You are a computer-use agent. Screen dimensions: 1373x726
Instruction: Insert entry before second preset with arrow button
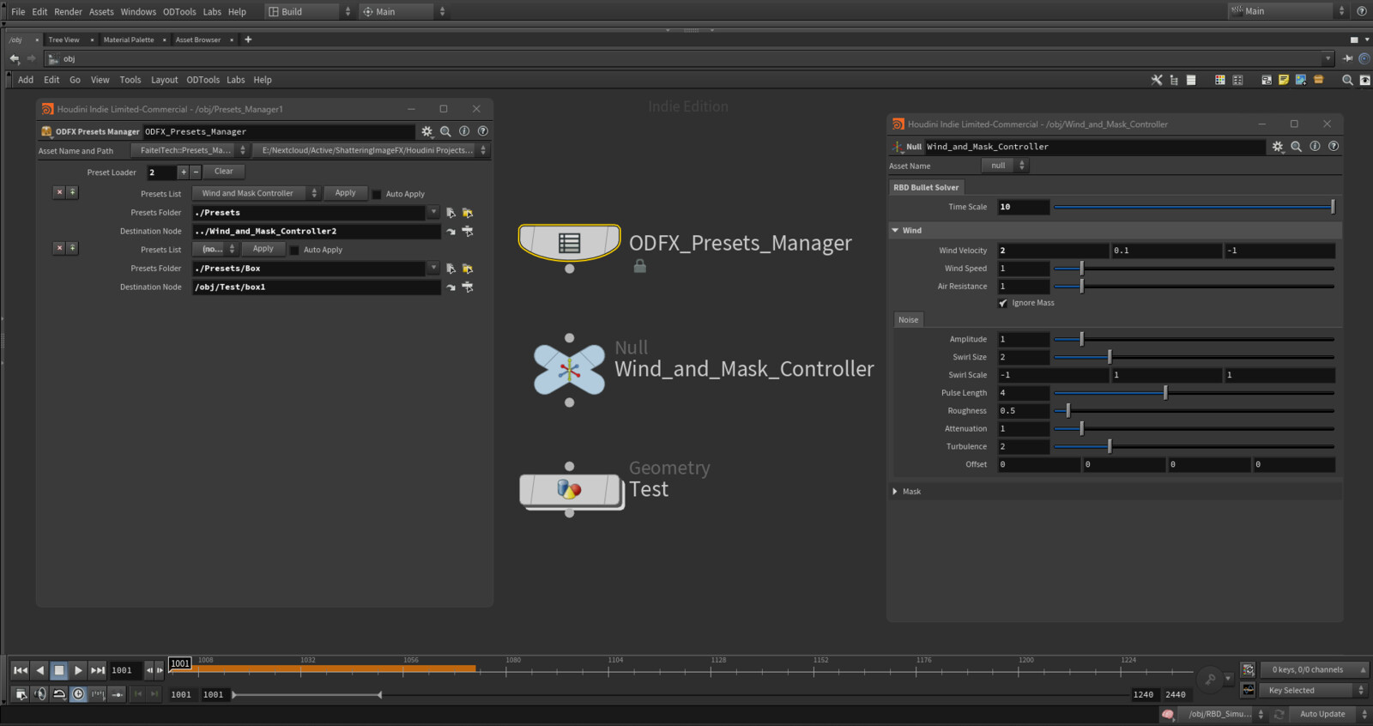72,248
